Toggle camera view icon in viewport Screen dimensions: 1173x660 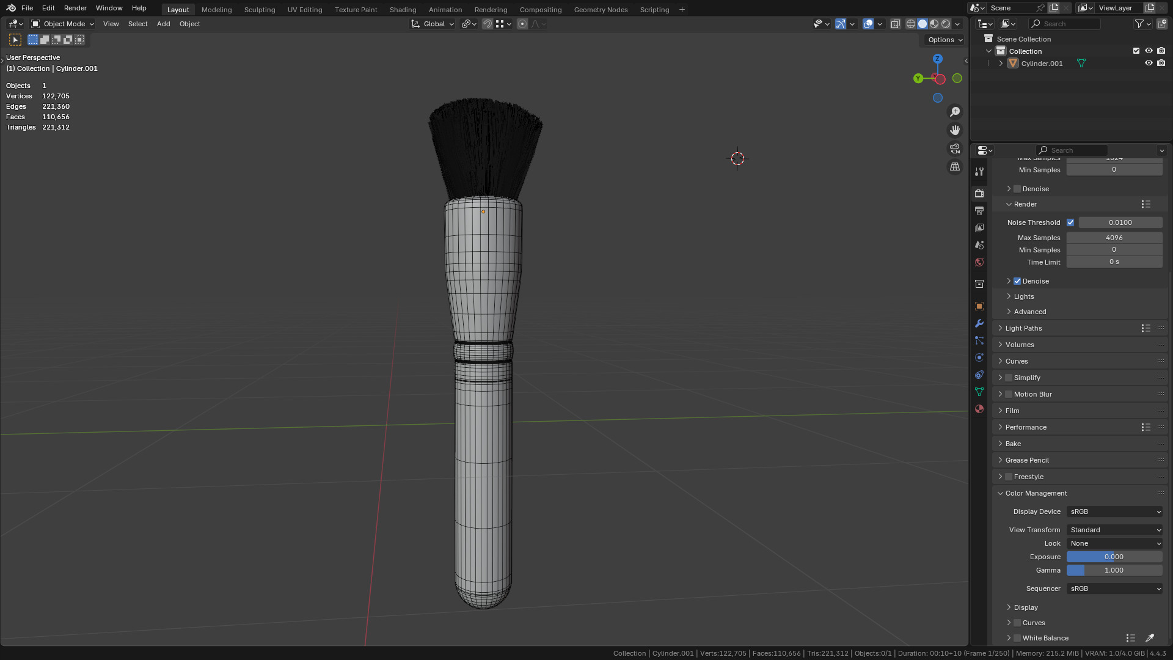tap(955, 148)
